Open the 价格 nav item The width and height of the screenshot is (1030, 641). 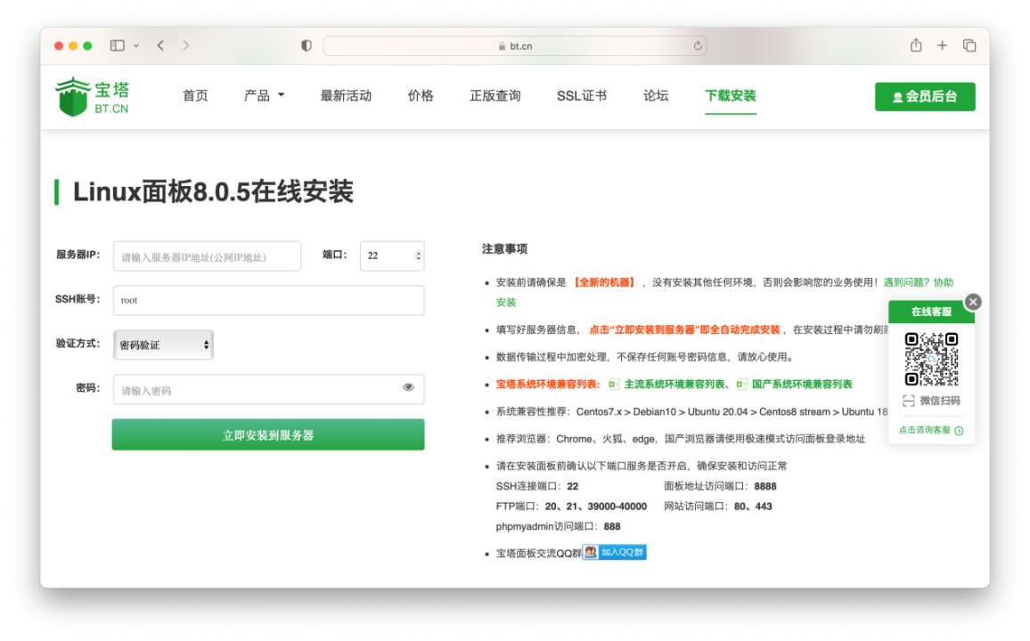click(x=421, y=96)
